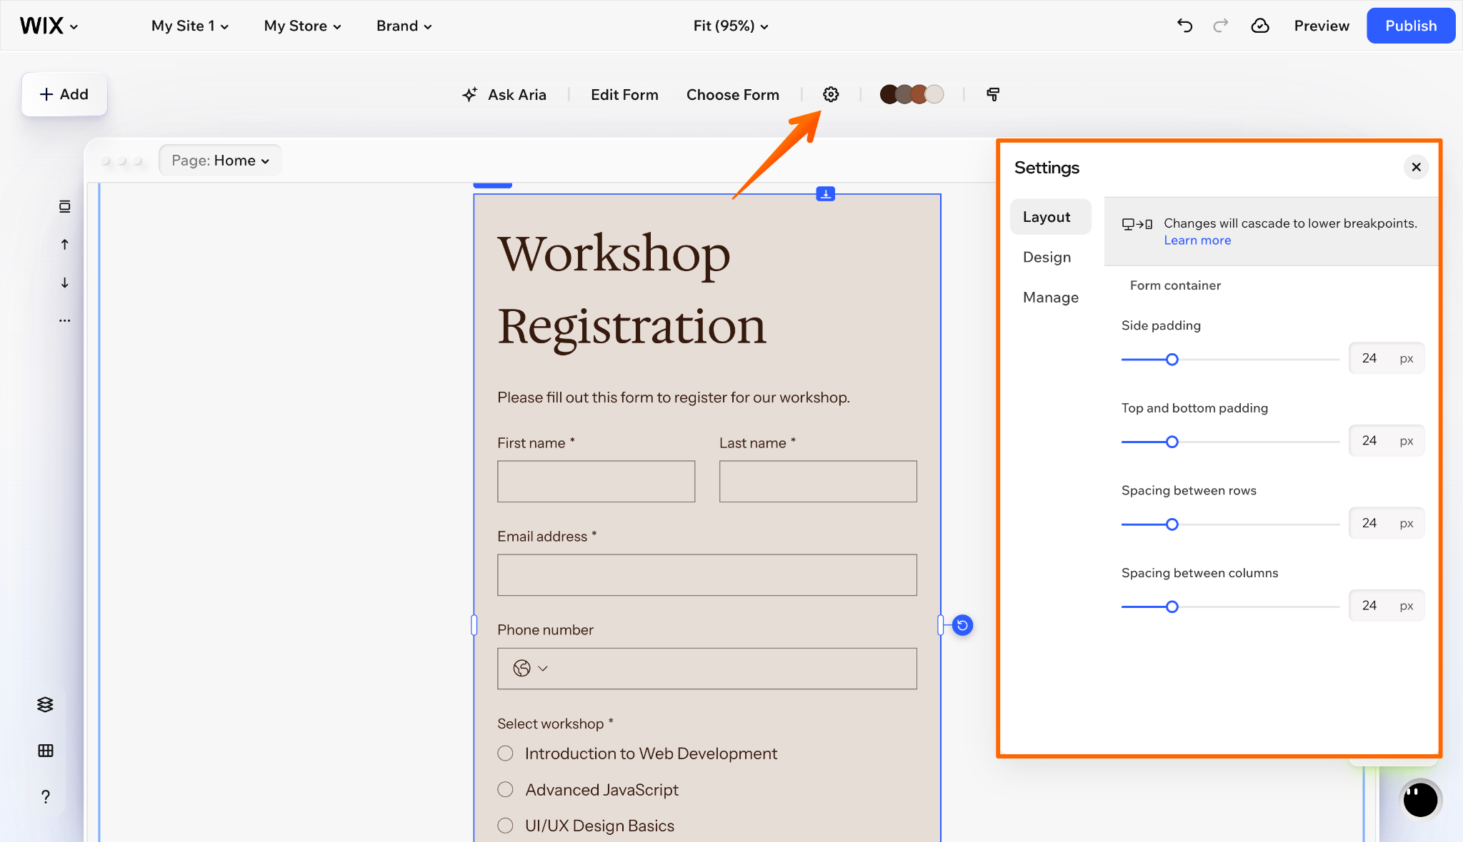The image size is (1463, 842).
Task: Click the Add button
Action: tap(64, 94)
